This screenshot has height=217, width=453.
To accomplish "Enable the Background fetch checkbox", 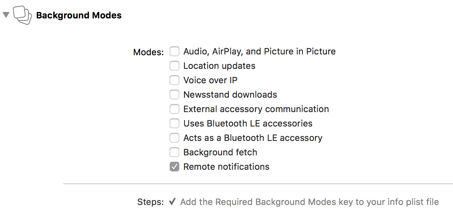I will click(174, 152).
